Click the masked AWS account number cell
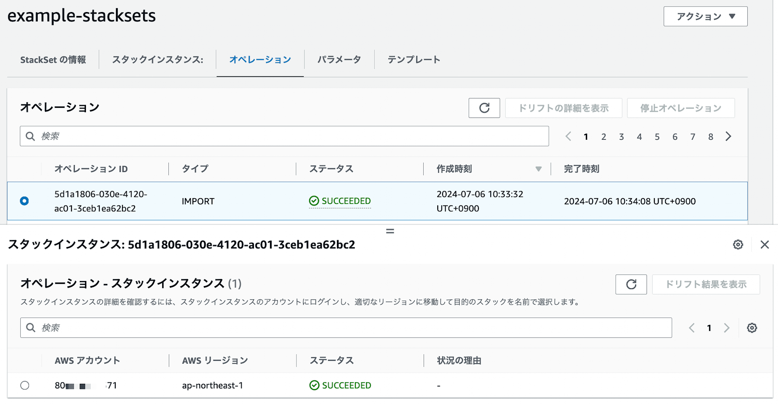Screen dimensions: 778x404 86,385
